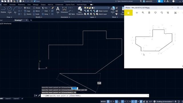Open the Insert ribbon tab
This screenshot has width=183, height=103.
[5, 5]
